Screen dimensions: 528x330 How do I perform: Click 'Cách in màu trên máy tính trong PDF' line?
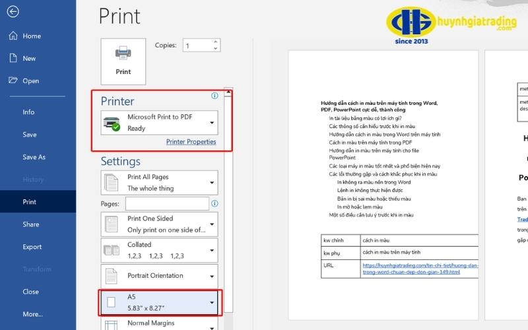(370, 143)
